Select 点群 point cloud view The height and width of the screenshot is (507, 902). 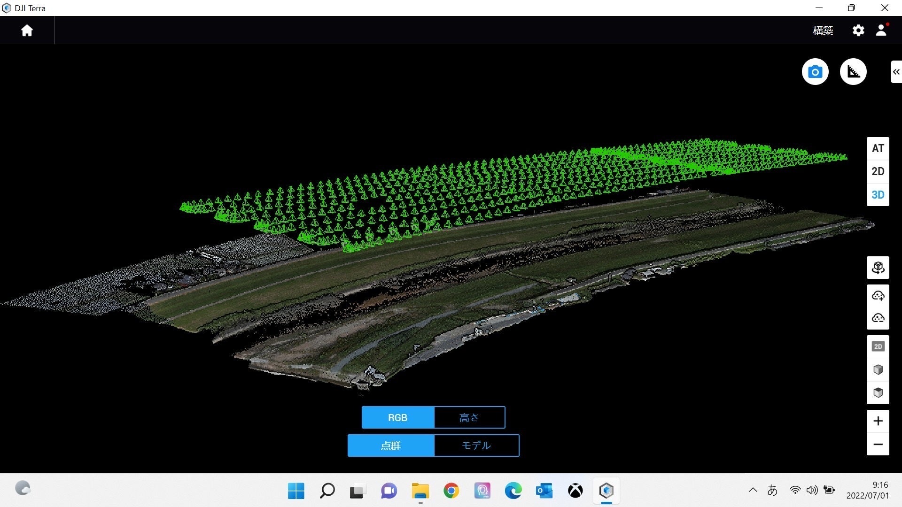pos(390,446)
